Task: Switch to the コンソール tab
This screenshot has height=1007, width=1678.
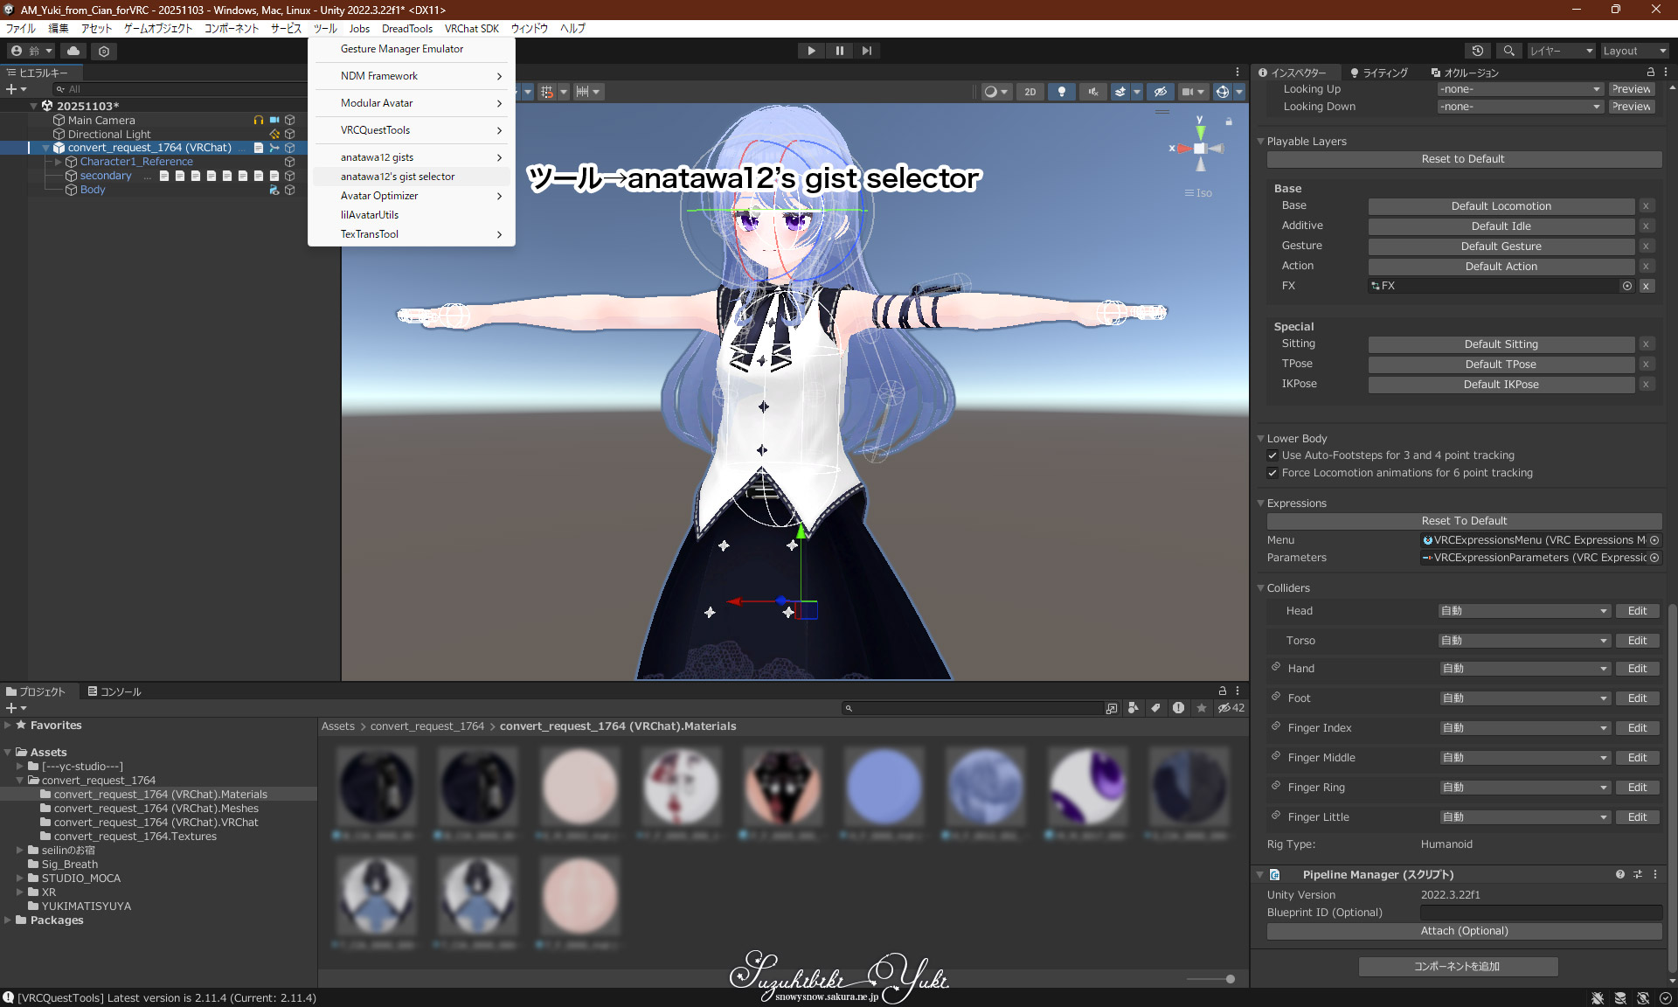Action: [x=114, y=691]
